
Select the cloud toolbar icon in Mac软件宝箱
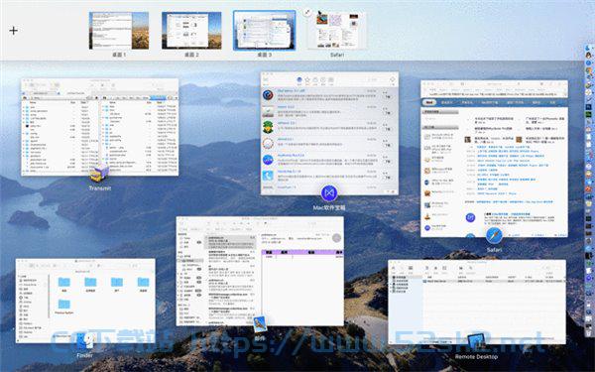click(x=315, y=80)
